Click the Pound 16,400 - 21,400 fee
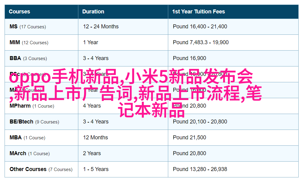This screenshot has height=182, width=302. [x=200, y=27]
